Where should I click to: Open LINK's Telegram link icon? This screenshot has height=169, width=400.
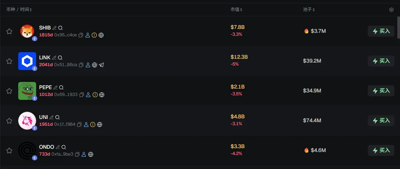tap(101, 65)
